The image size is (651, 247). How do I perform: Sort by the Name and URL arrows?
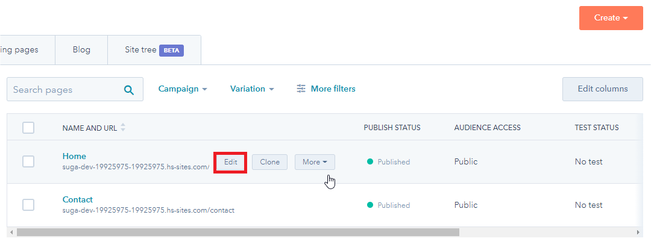click(x=124, y=128)
